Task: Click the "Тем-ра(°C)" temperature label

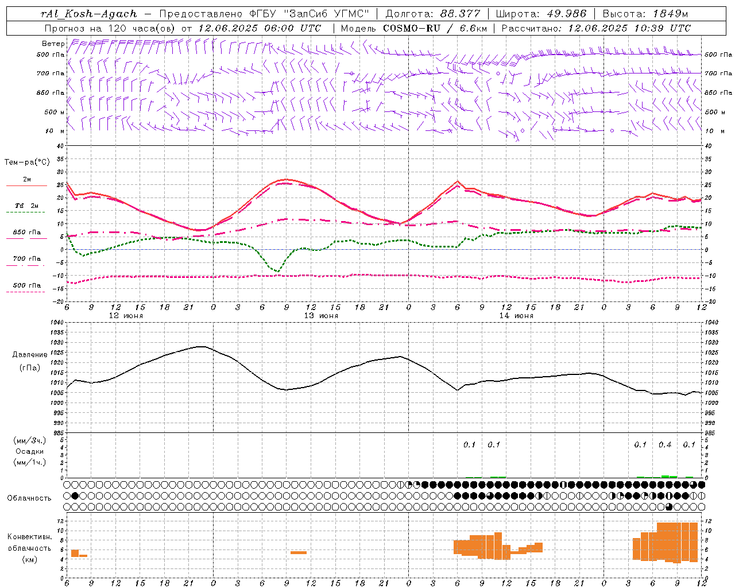Action: tap(27, 163)
